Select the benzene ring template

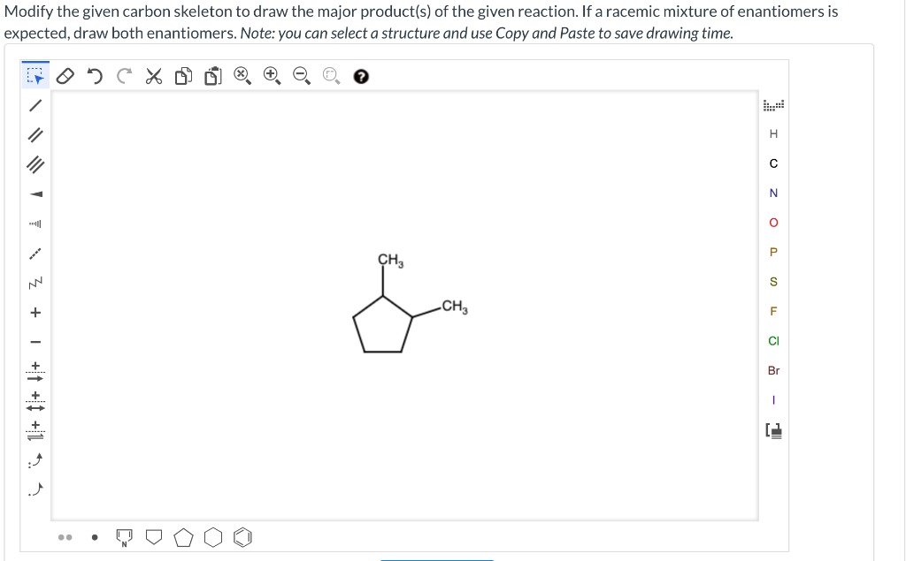click(x=243, y=536)
